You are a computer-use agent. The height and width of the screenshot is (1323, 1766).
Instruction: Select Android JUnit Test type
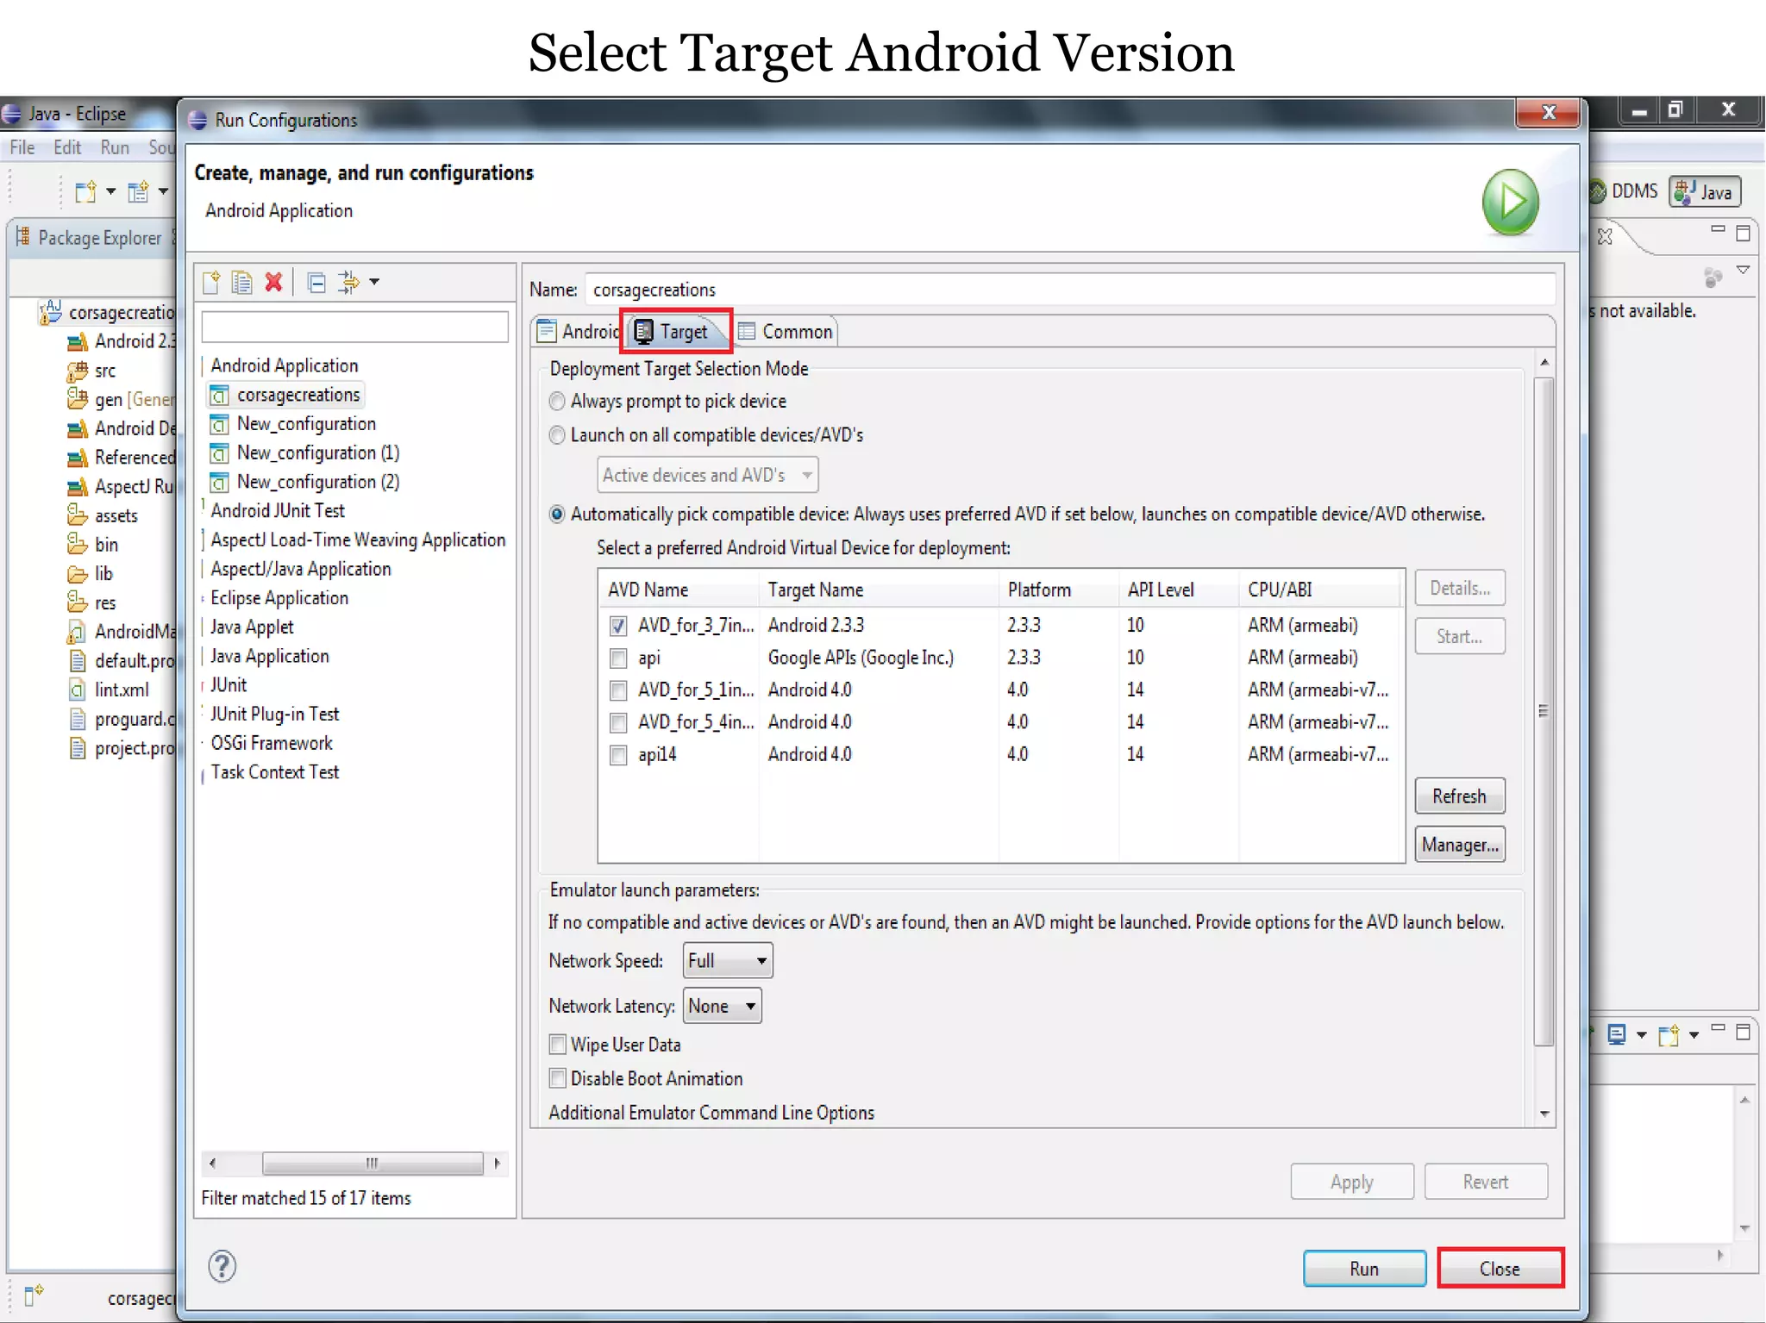click(277, 511)
